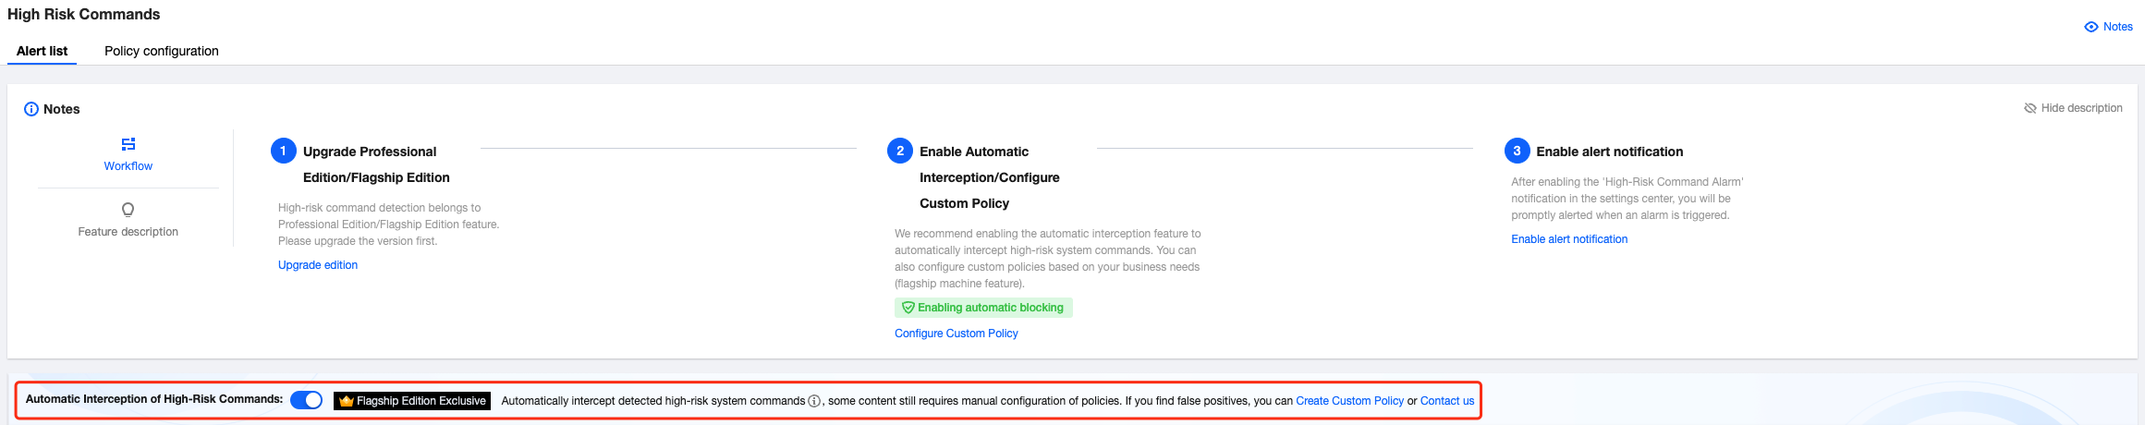Click the Upgrade edition link
The height and width of the screenshot is (425, 2145).
click(x=318, y=265)
